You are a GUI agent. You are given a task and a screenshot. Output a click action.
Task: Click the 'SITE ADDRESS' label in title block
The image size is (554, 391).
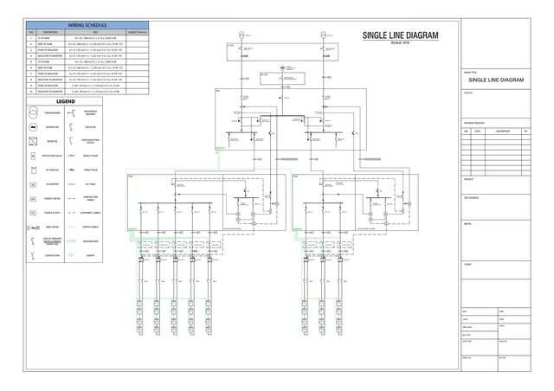tap(471, 198)
